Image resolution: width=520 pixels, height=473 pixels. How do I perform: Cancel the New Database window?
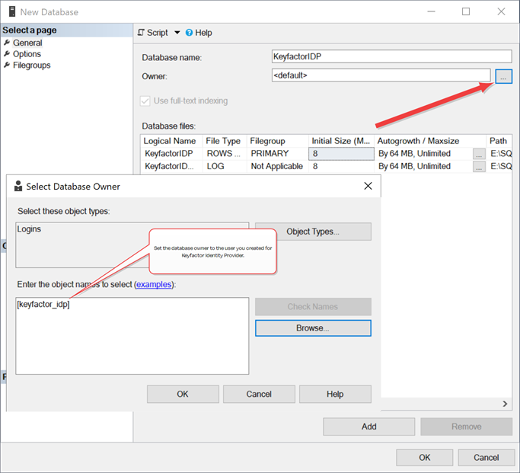pyautogui.click(x=487, y=458)
